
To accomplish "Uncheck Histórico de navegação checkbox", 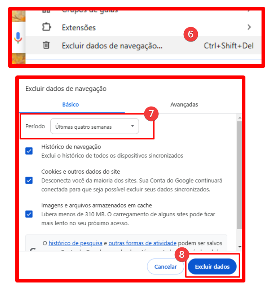I will [29, 151].
